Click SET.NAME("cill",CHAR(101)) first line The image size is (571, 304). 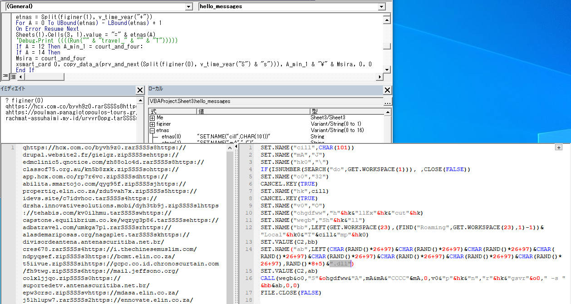[x=307, y=147]
